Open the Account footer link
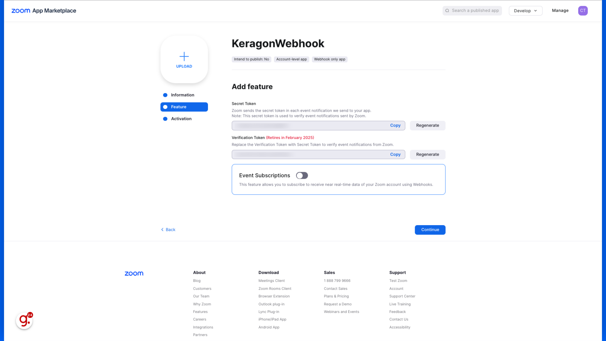Image resolution: width=606 pixels, height=341 pixels. point(396,289)
